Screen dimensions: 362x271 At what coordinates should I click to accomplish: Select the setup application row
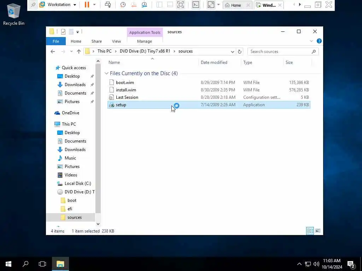click(x=209, y=105)
